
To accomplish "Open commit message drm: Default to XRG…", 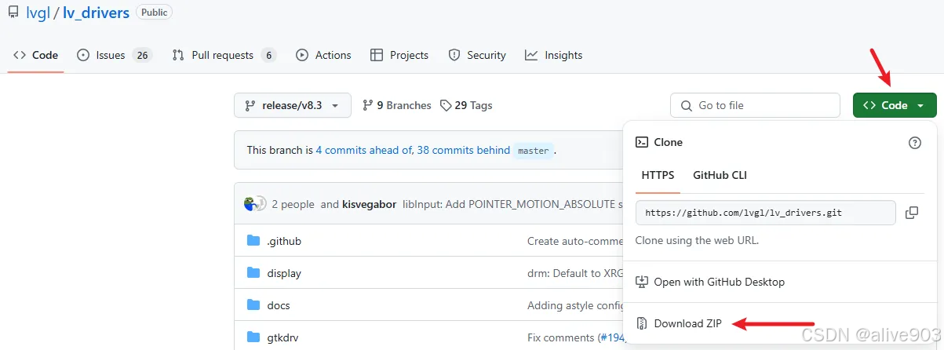I will tap(575, 273).
